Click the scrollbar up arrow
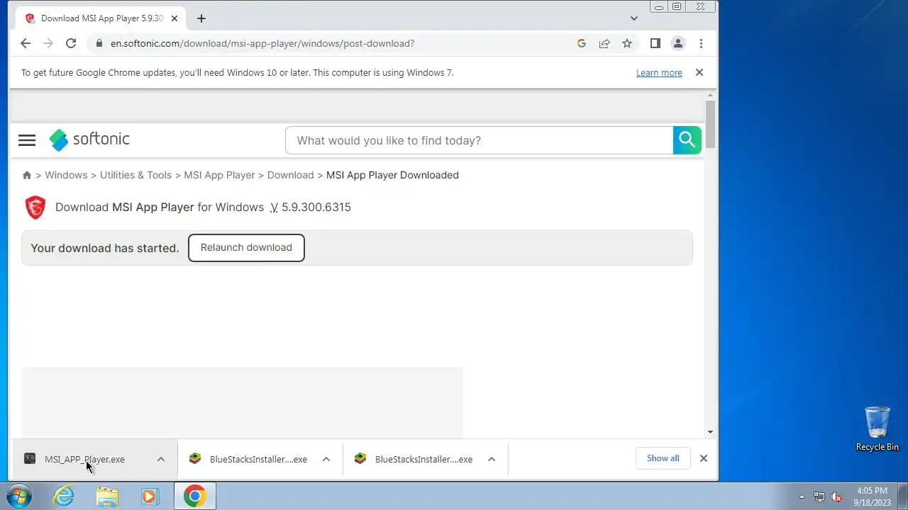 pos(711,94)
